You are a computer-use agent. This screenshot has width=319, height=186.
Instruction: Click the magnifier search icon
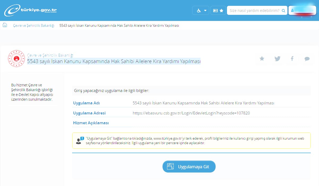[x=283, y=11]
